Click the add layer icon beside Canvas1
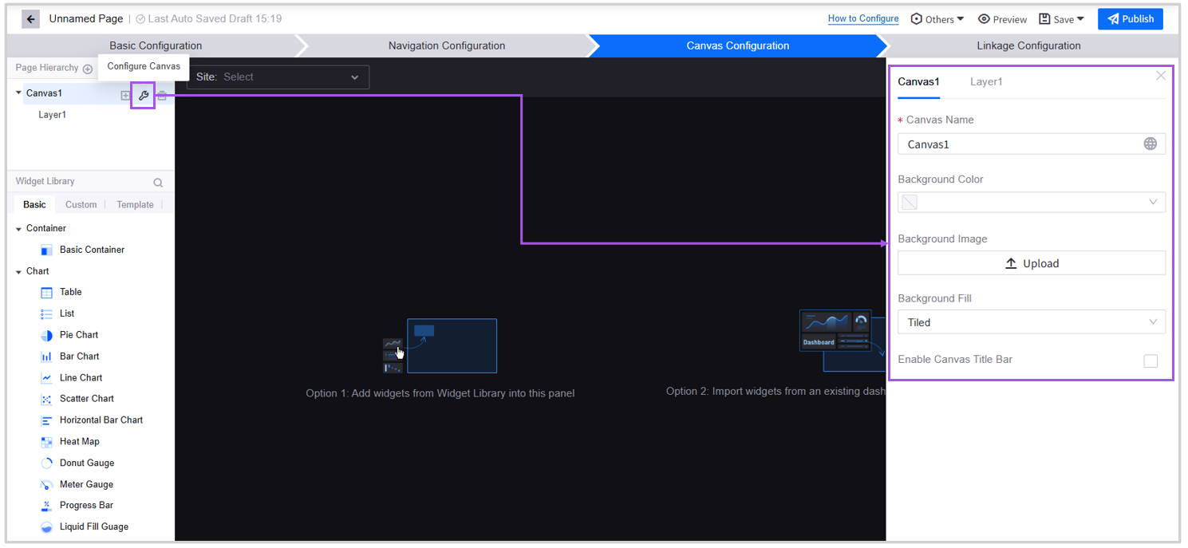This screenshot has height=548, width=1188. [125, 96]
